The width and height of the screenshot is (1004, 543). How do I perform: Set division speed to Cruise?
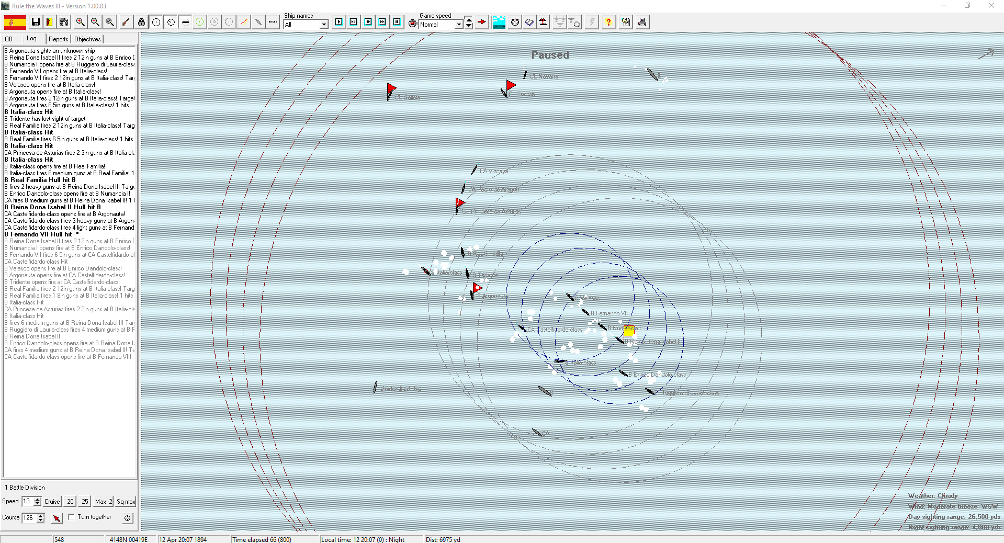pos(52,502)
